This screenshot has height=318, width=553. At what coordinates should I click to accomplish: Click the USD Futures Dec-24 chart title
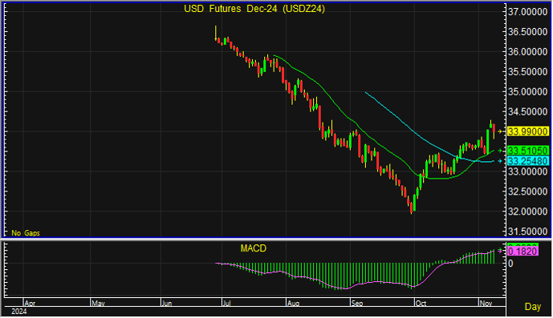pyautogui.click(x=254, y=9)
